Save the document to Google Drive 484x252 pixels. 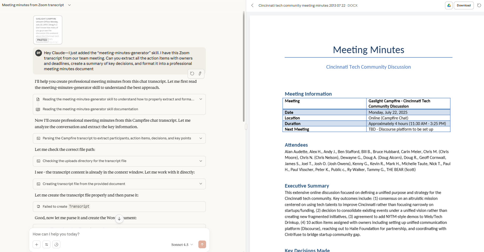tap(449, 5)
